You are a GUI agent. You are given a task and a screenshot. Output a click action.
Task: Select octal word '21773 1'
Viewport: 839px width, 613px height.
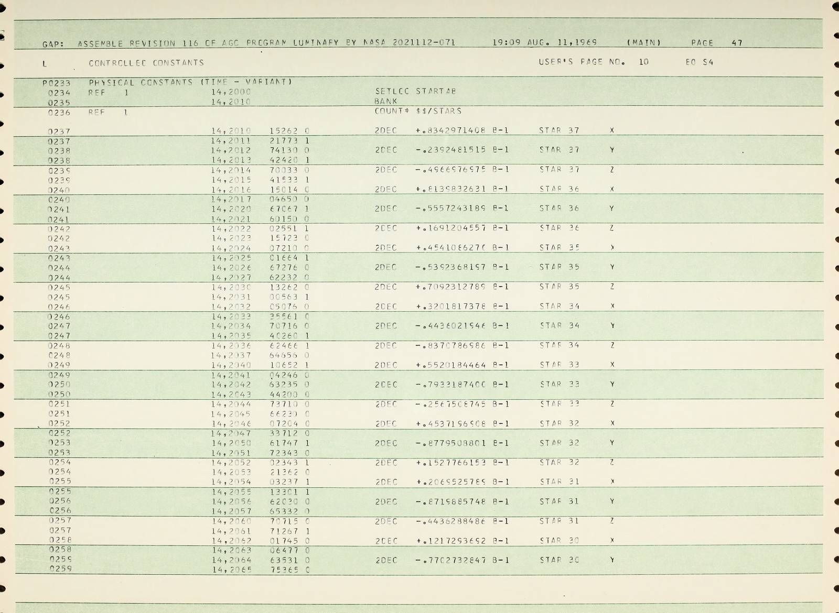pos(289,140)
